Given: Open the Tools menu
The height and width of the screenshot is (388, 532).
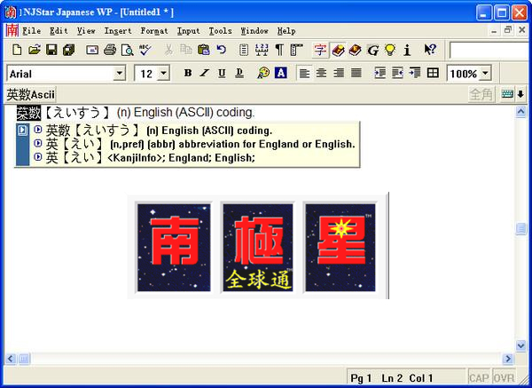Looking at the screenshot, I should pyautogui.click(x=220, y=30).
